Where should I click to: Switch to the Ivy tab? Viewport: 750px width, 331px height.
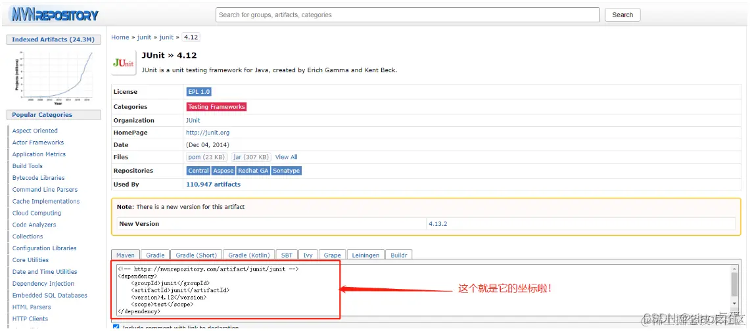pos(308,255)
